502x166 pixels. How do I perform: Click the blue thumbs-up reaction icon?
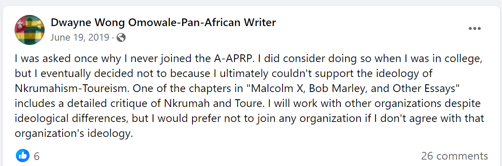point(22,156)
